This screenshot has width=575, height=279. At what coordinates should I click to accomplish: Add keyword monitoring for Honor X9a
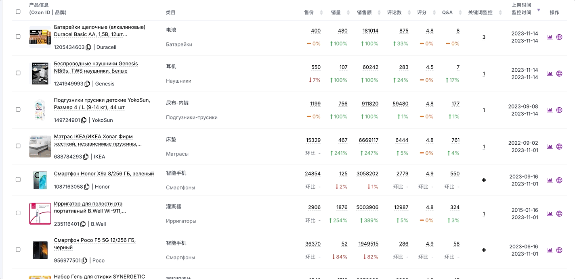tap(484, 180)
